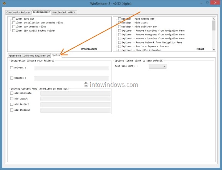Toggle Explorer - Show File Extension checkbox
The width and height of the screenshot is (222, 170).
[119, 50]
